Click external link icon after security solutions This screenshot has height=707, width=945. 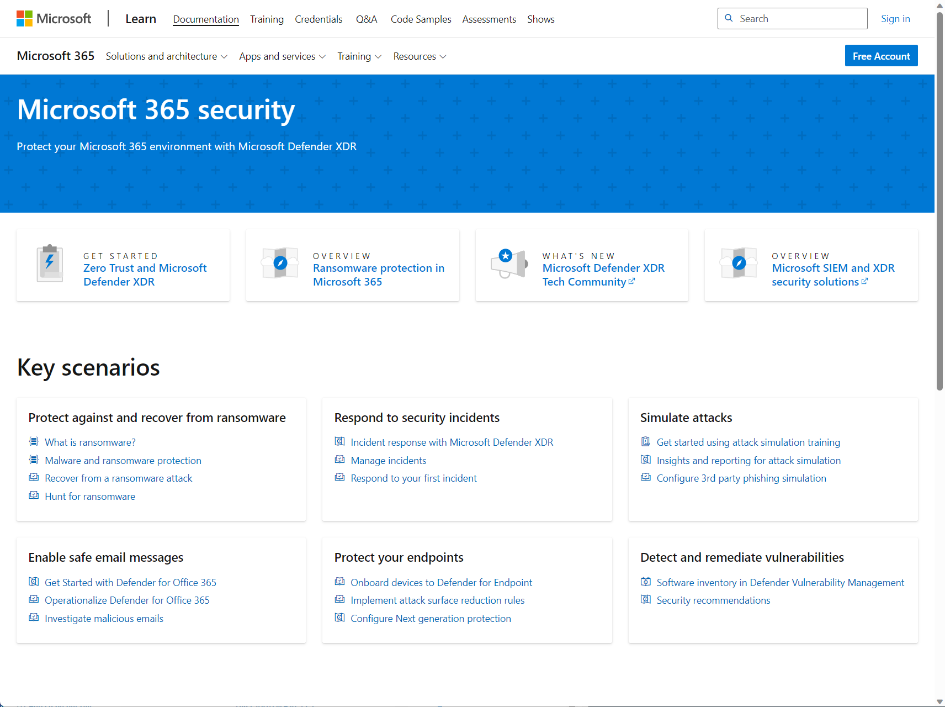pos(865,281)
